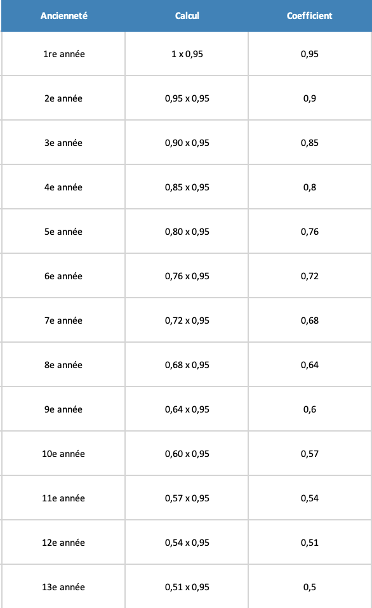Screen dimensions: 372x608
Task: Click the 10e année row label
Action: (x=63, y=454)
